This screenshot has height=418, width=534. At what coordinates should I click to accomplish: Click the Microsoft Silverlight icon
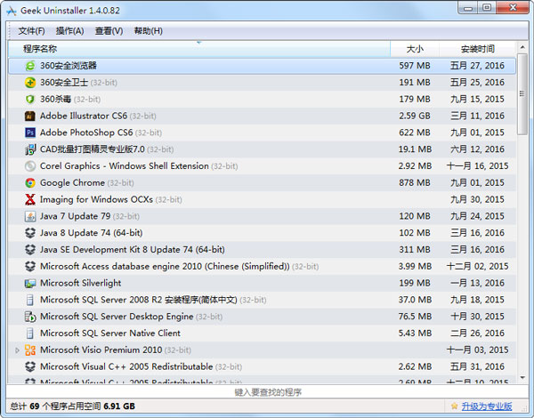click(x=30, y=283)
